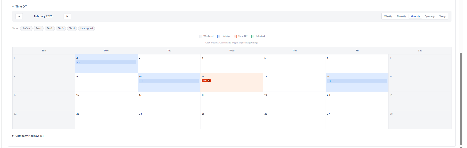Click the H 1 holiday bar

coord(169,81)
